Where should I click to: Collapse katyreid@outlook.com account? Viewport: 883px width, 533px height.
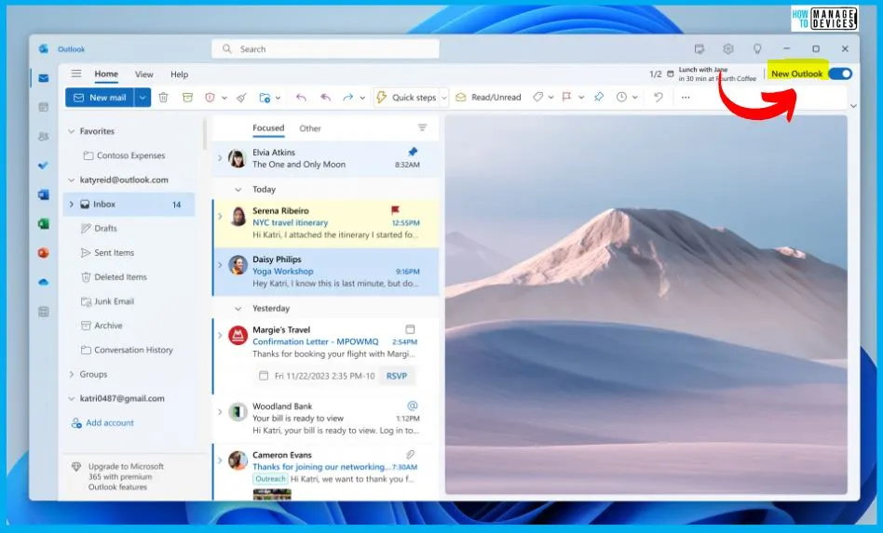point(72,180)
